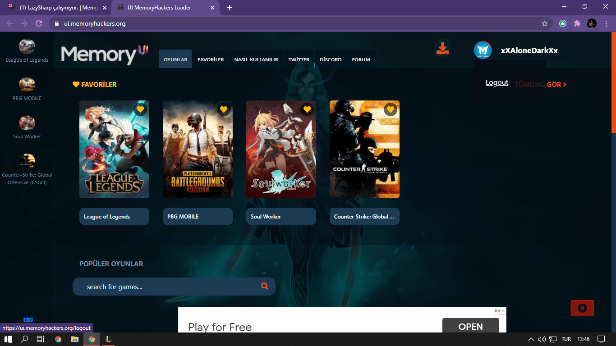Click the OPEN button in the ad banner
Image resolution: width=616 pixels, height=346 pixels.
470,326
